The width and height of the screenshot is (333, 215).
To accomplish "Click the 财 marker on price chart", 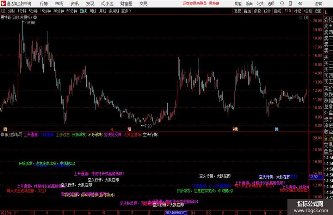I will tap(277, 129).
